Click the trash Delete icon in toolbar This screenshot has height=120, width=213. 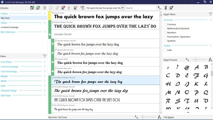click(45, 8)
